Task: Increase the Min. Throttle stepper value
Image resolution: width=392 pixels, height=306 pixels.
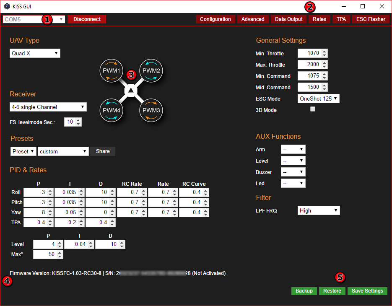Action: click(325, 52)
